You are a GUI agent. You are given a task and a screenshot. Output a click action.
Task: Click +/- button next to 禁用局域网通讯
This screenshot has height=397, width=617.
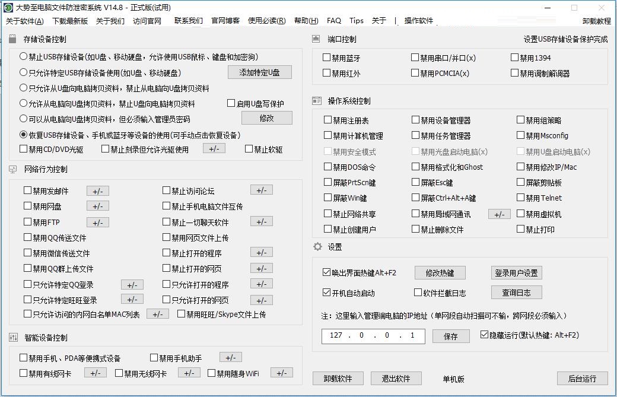click(x=500, y=214)
